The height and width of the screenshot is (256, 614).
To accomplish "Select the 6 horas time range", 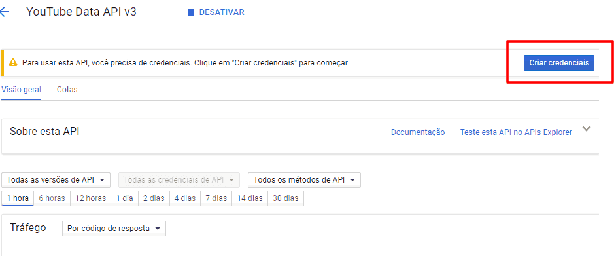I will (52, 198).
